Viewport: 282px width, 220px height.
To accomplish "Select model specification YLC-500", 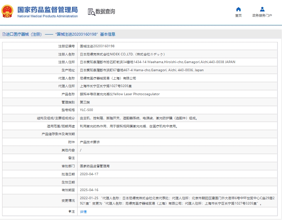I will pos(86,110).
